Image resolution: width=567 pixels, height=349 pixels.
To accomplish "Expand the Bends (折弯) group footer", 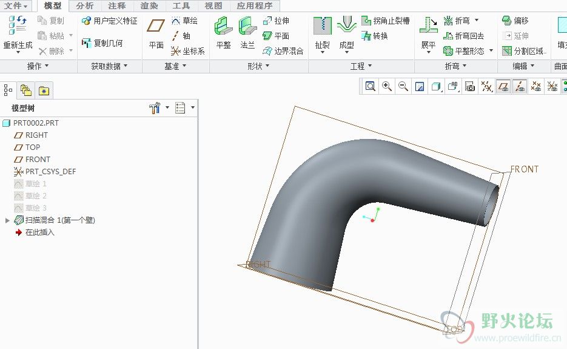I will pyautogui.click(x=455, y=66).
